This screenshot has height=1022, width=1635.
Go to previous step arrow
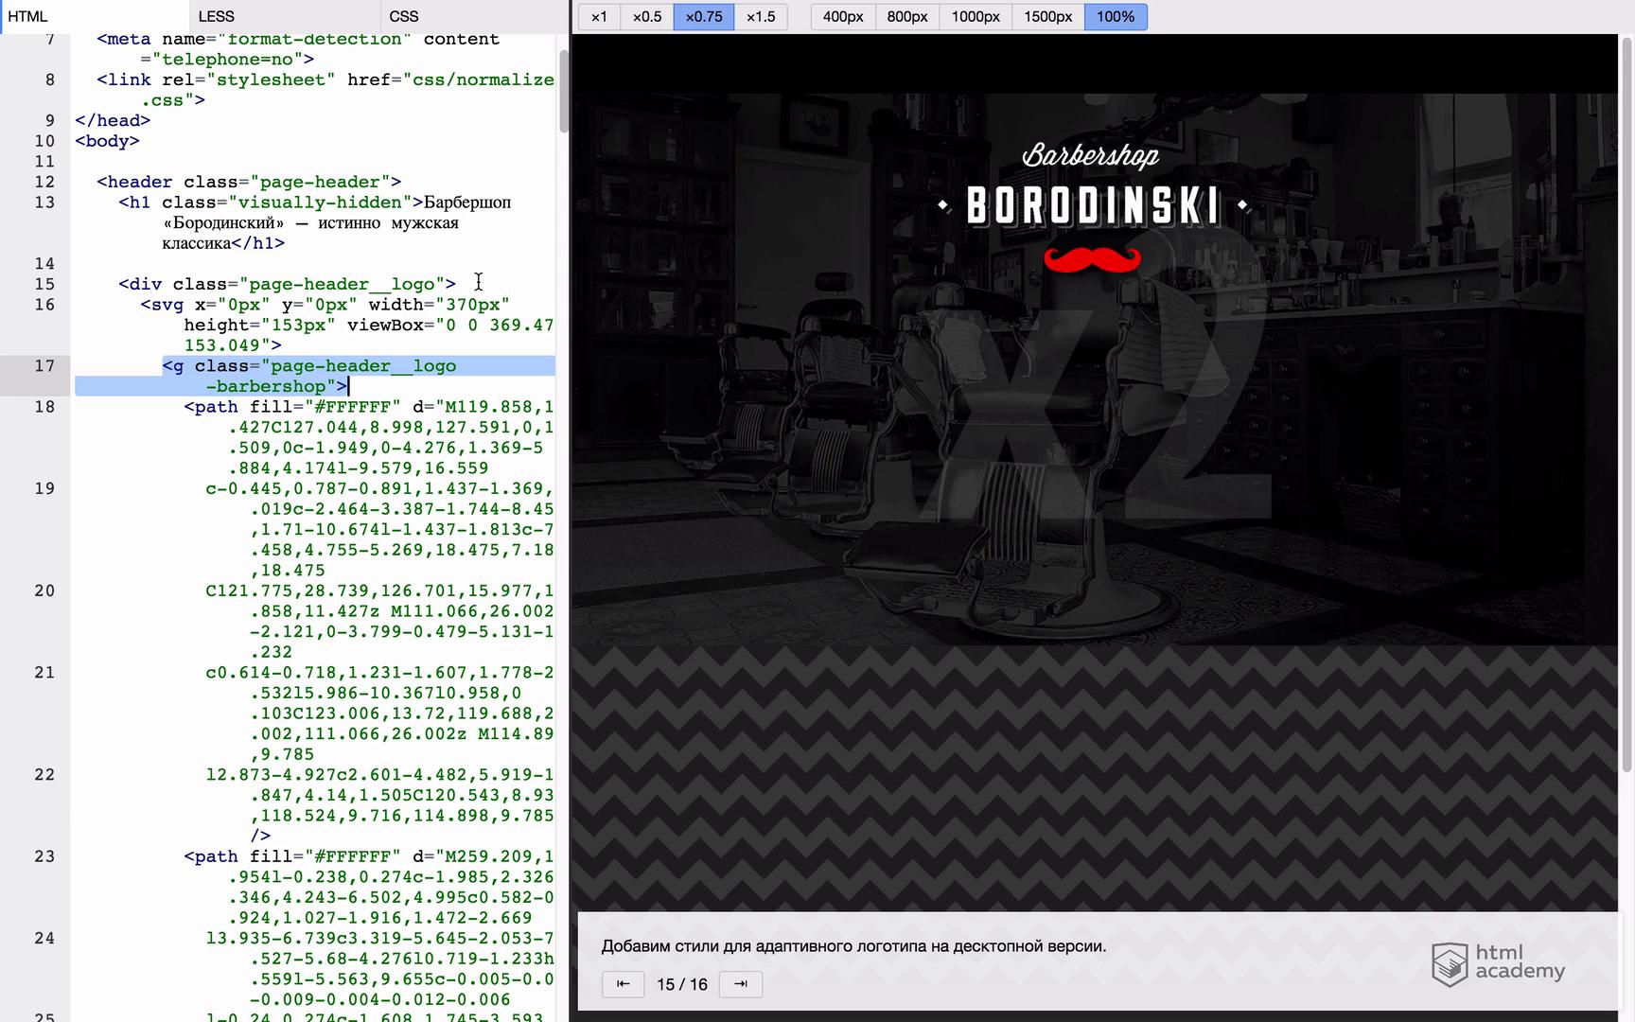pos(623,984)
